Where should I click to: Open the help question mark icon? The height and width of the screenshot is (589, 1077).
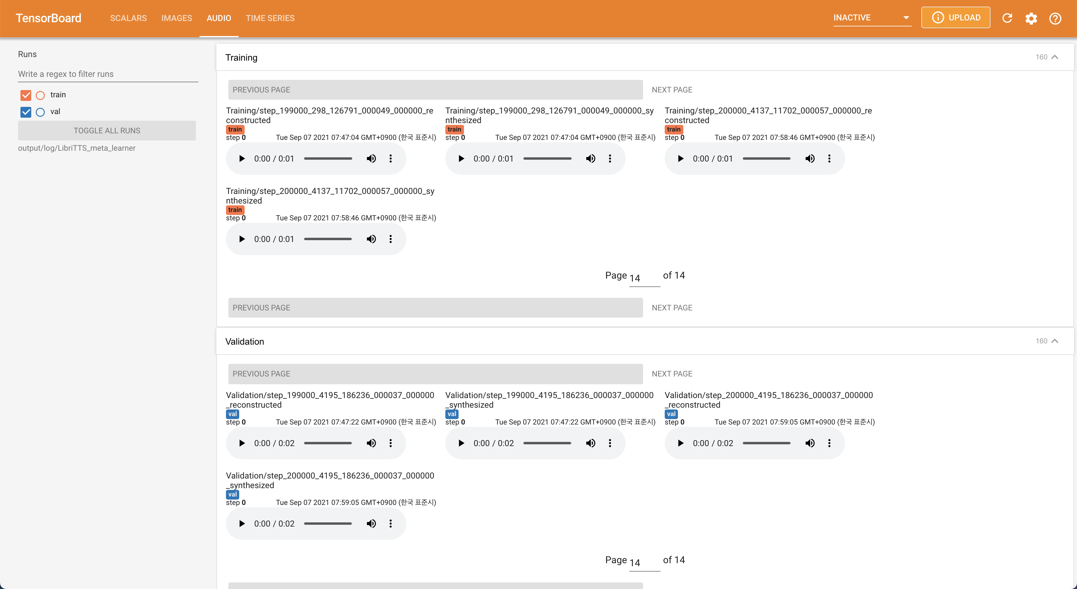[x=1055, y=18]
